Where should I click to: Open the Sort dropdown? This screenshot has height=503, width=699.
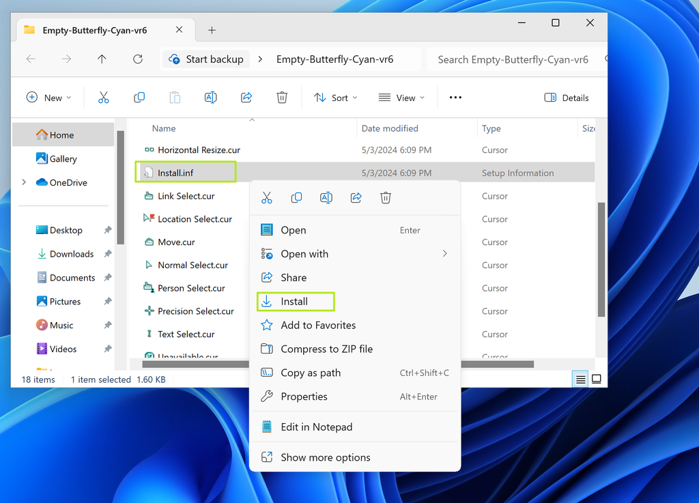pyautogui.click(x=335, y=98)
